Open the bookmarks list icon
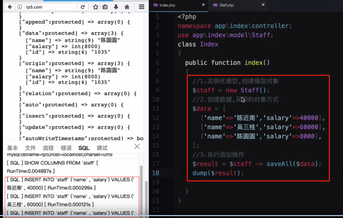Screen dimensions: 343x218 [105, 7]
